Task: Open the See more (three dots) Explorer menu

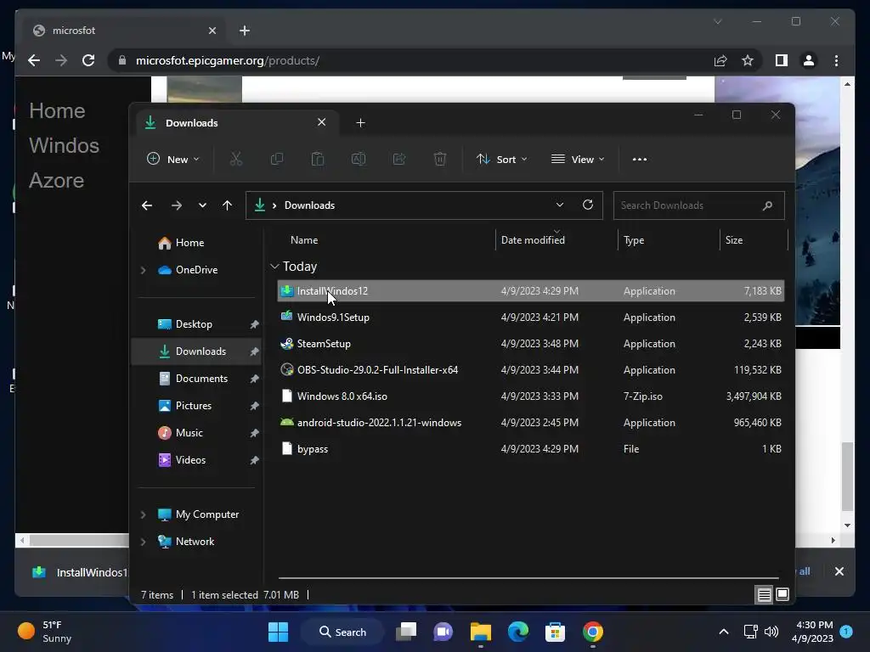Action: tap(639, 159)
